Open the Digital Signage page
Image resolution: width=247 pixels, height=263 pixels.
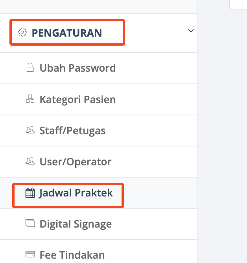pyautogui.click(x=76, y=224)
